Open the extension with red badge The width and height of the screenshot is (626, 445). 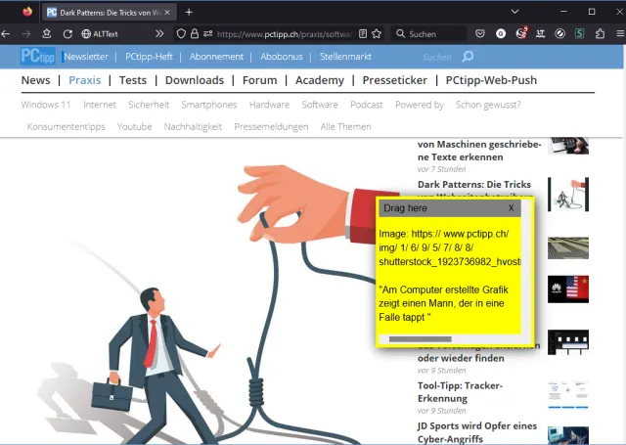(521, 33)
